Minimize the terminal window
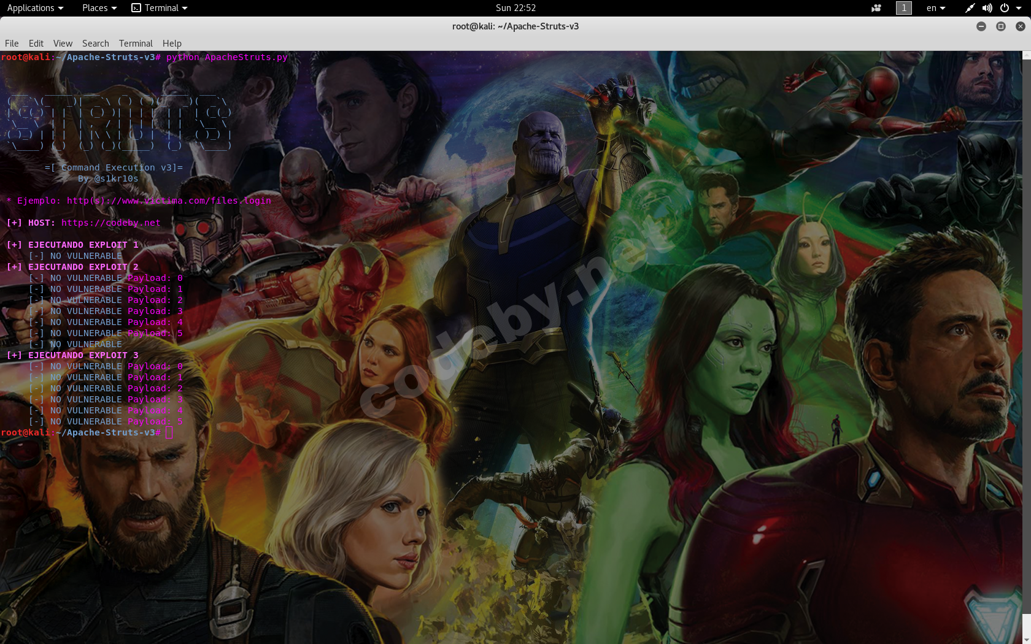This screenshot has height=644, width=1031. point(981,26)
